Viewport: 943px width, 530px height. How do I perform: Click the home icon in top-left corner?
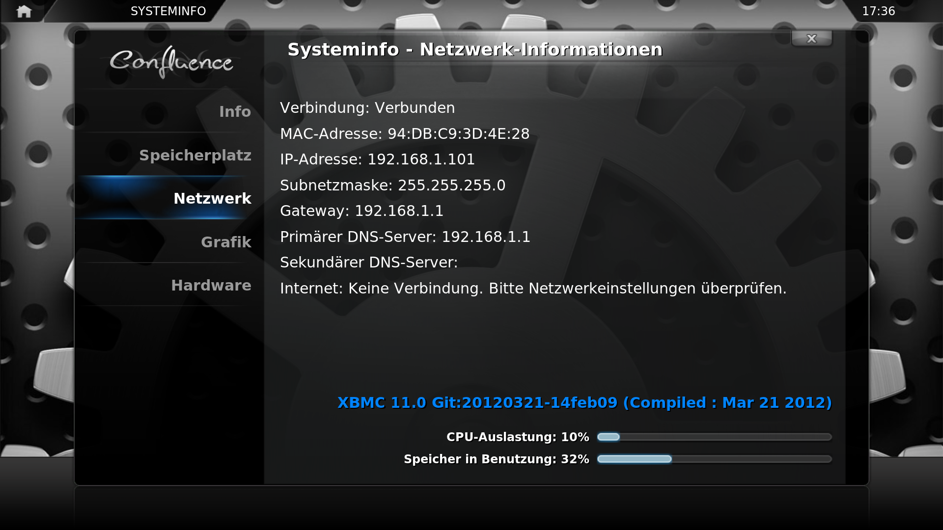[24, 11]
